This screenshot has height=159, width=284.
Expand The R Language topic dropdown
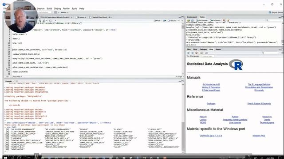[x=193, y=56]
